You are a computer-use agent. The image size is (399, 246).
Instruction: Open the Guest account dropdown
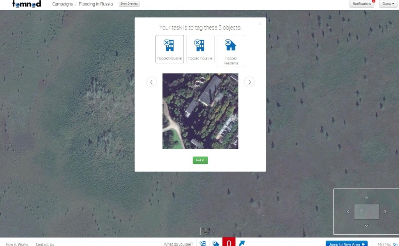pyautogui.click(x=388, y=4)
